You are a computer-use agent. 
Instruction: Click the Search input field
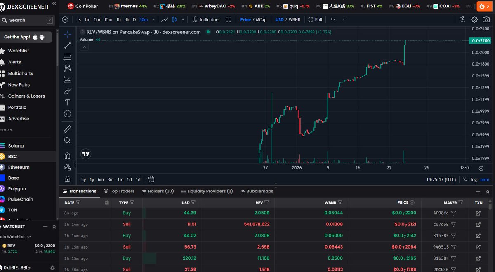[x=27, y=20]
